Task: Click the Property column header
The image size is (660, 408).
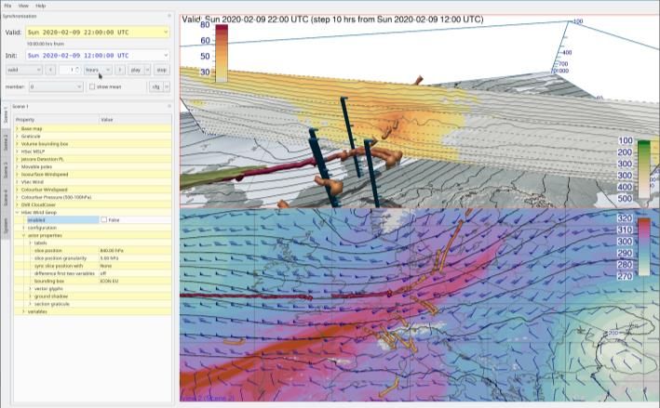Action: (x=57, y=120)
